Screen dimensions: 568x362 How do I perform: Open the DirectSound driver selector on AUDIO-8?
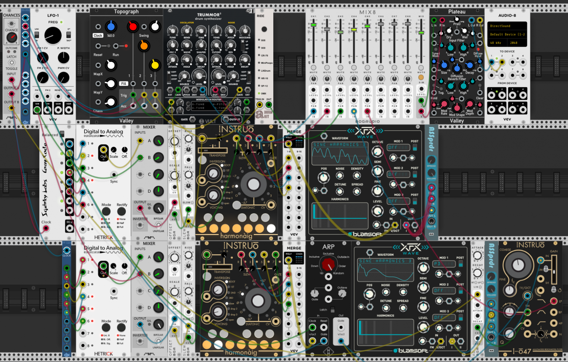507,26
